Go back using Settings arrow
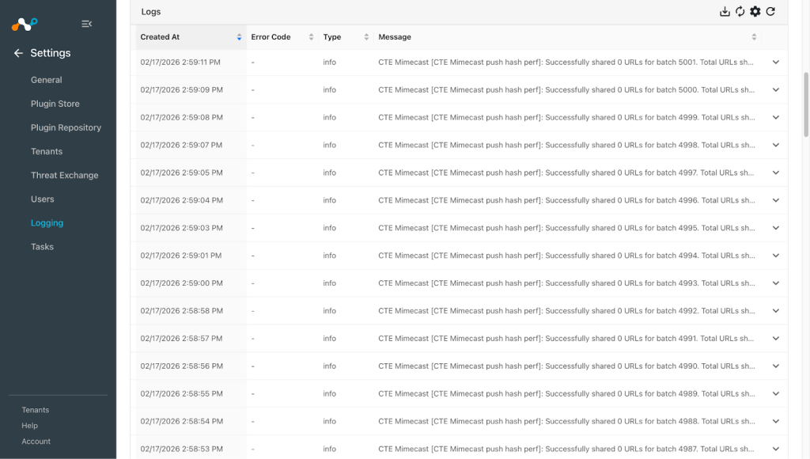 (19, 53)
